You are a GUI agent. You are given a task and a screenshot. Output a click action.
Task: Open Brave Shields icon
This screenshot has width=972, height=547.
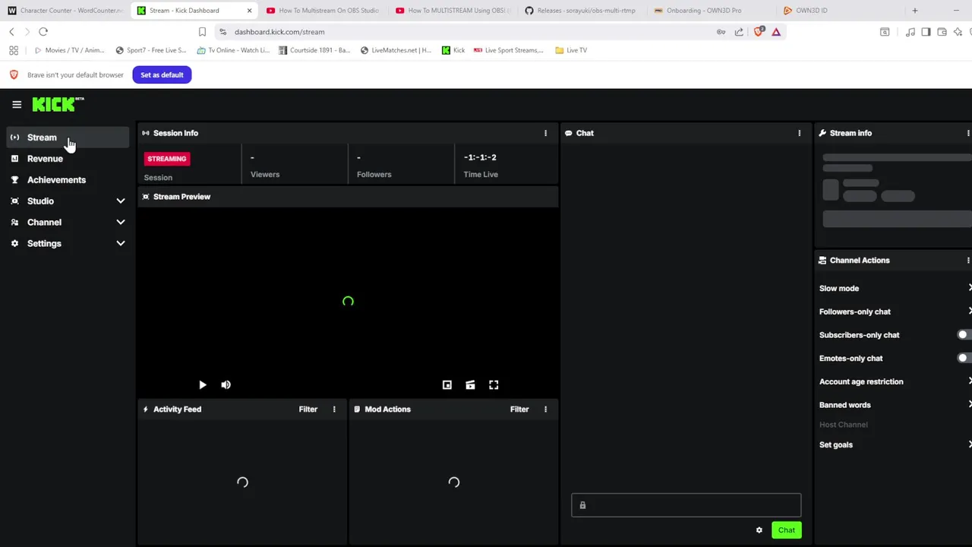759,32
